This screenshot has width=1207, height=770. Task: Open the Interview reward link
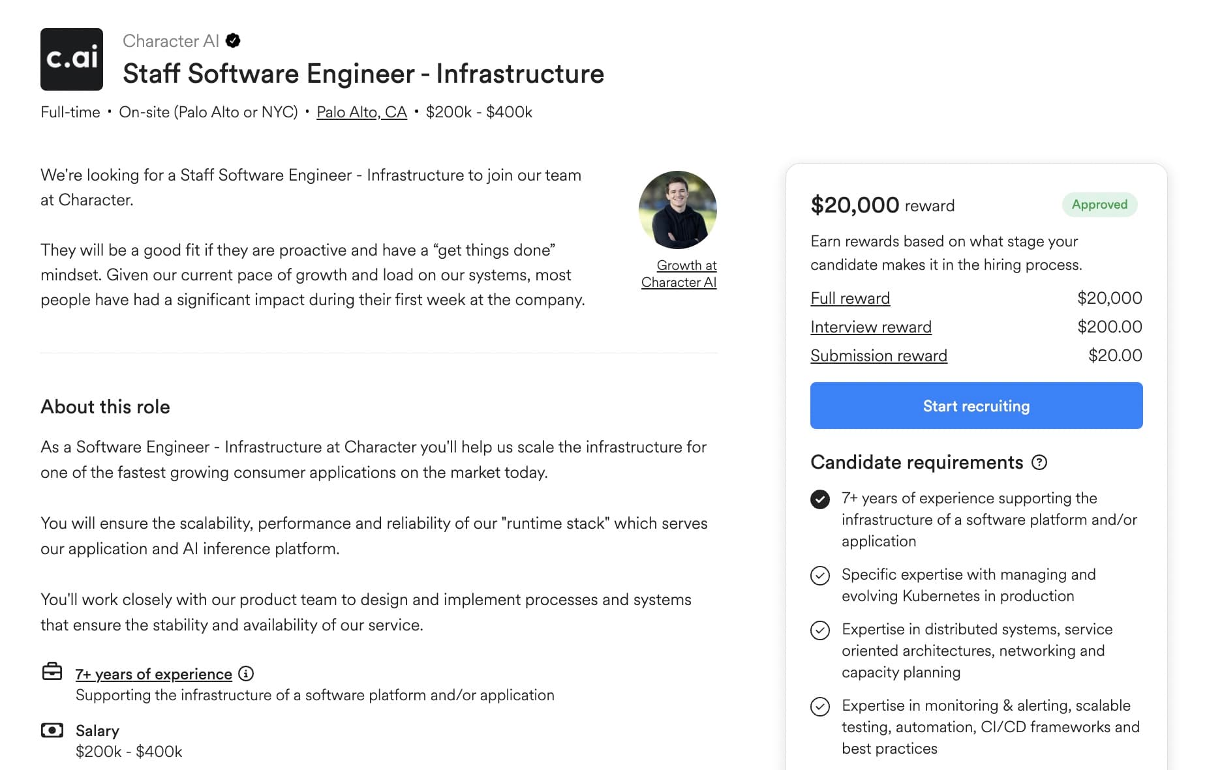point(871,327)
